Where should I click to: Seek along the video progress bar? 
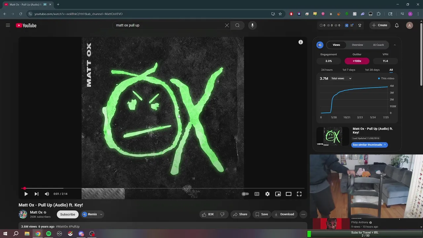click(x=163, y=188)
